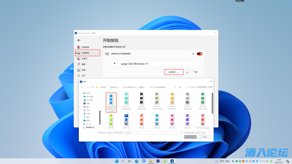Open File Explorer from the taskbar

point(151,161)
